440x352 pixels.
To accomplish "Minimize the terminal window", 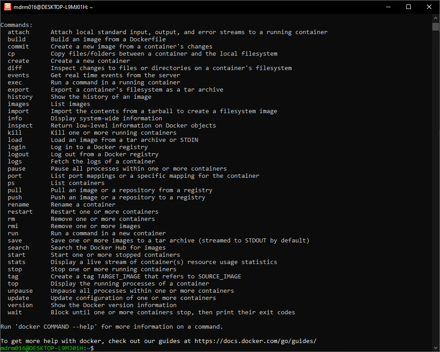I will 388,7.
